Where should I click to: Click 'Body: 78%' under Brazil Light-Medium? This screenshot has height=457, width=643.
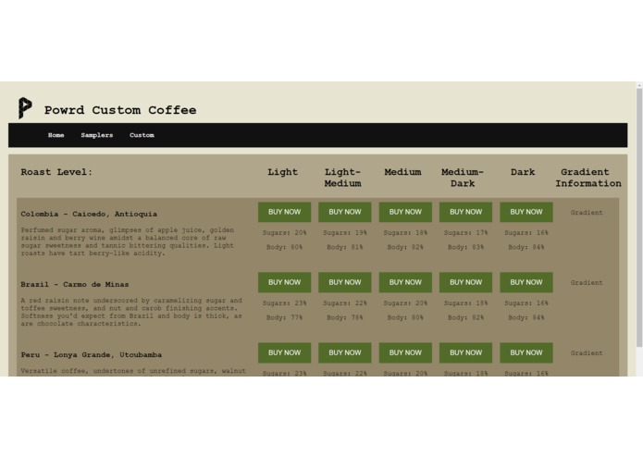(x=345, y=317)
